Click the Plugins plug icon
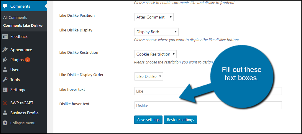 click(x=5, y=60)
